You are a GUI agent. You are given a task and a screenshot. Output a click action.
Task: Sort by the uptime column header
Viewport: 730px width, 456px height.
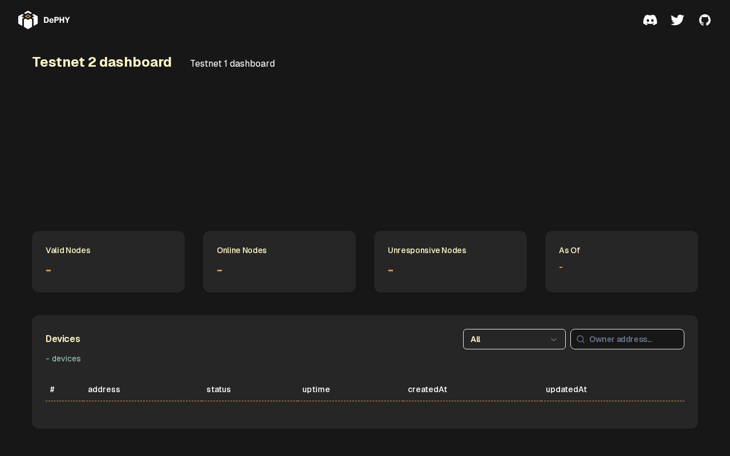(316, 389)
